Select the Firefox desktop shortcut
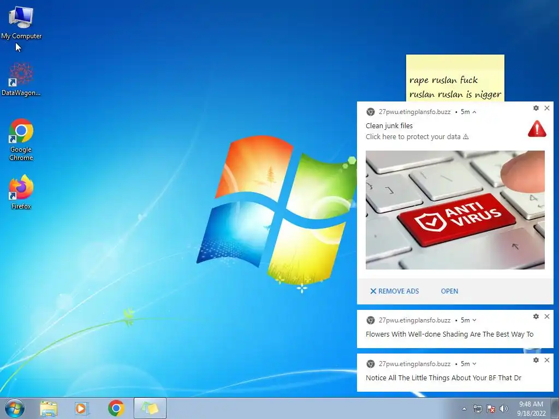559x419 pixels. (21, 191)
